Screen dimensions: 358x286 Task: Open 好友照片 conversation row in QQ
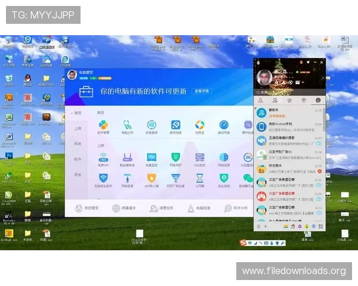pyautogui.click(x=289, y=168)
